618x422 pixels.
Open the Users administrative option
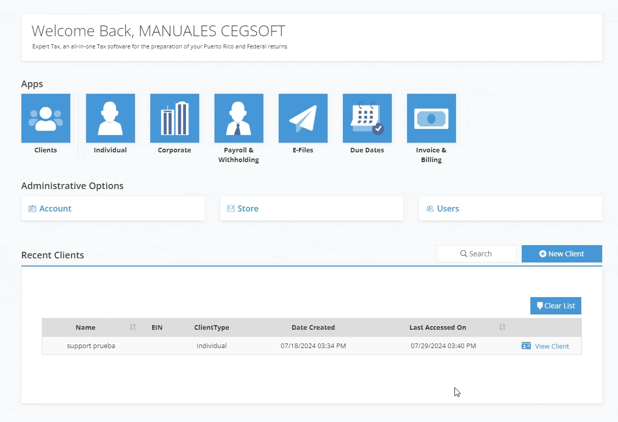click(448, 208)
